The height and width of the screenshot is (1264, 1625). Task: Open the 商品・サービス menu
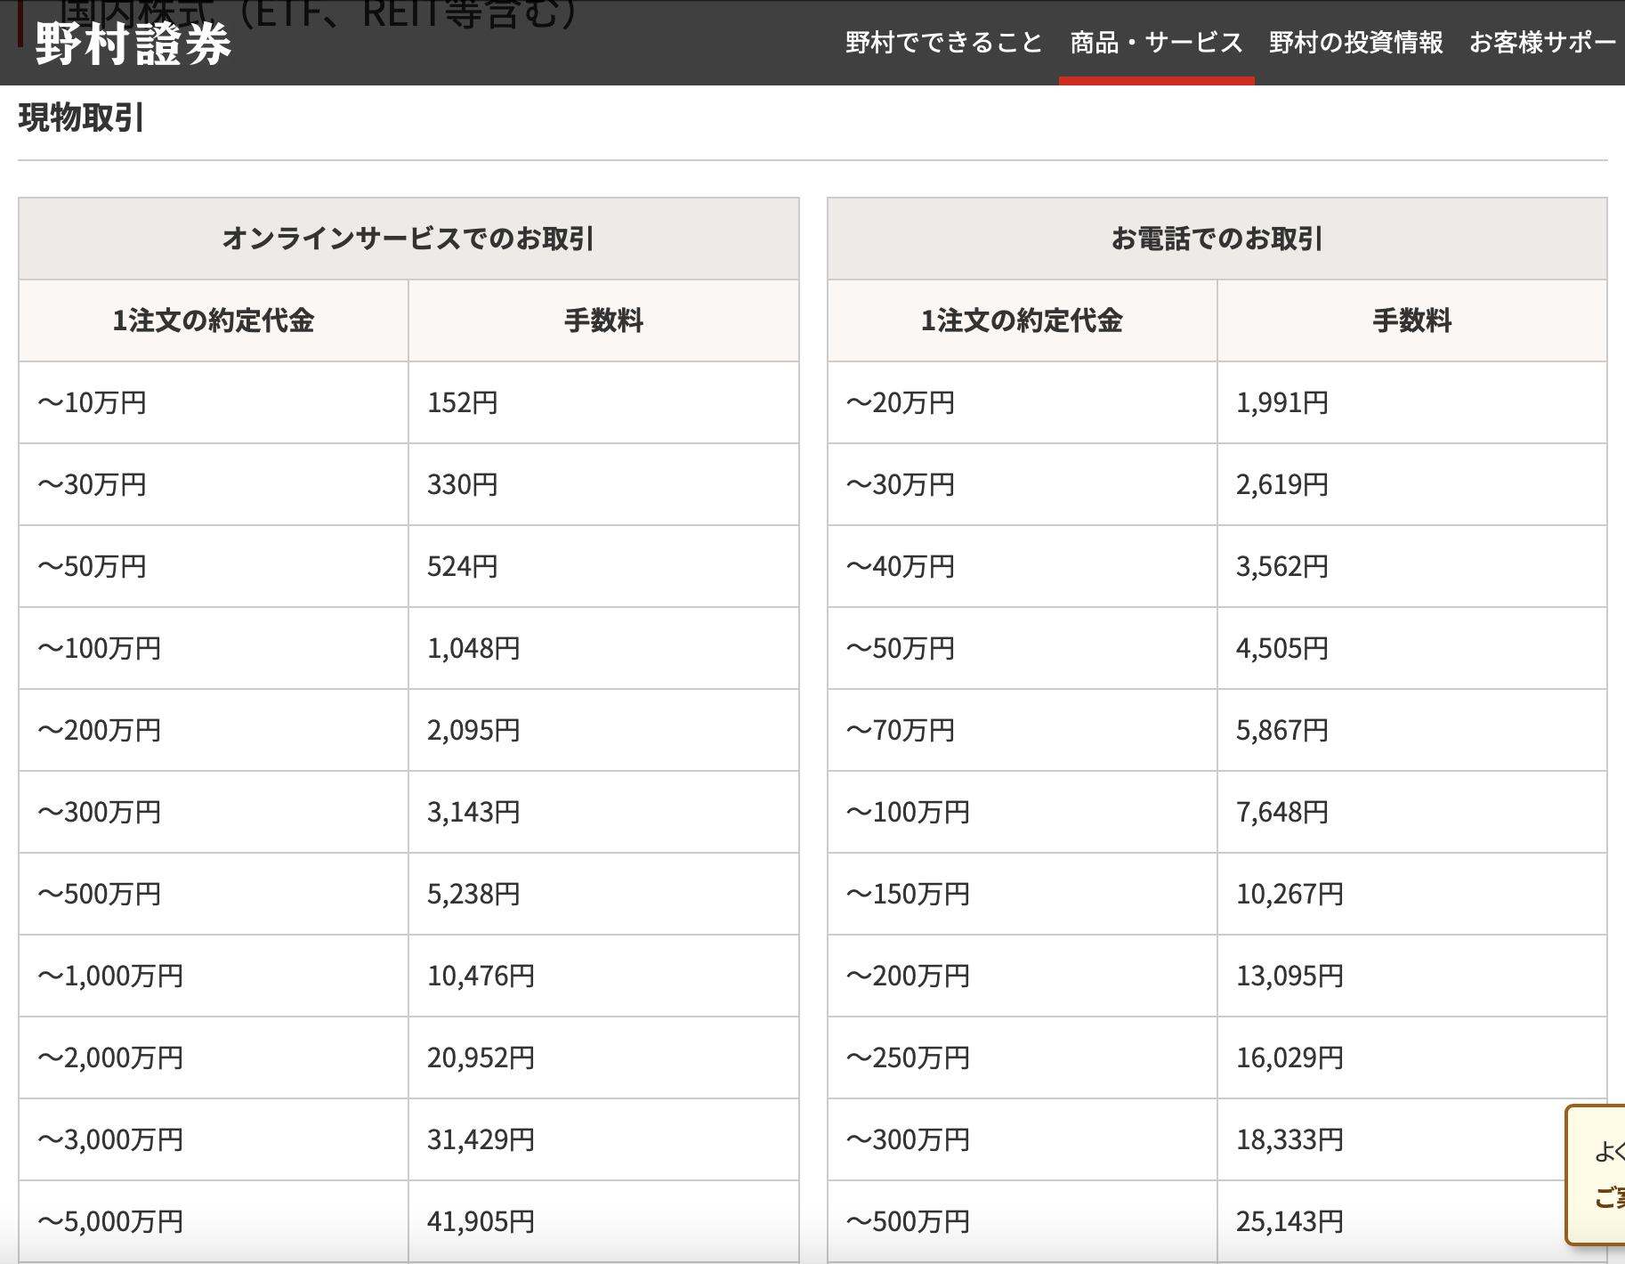click(1156, 42)
